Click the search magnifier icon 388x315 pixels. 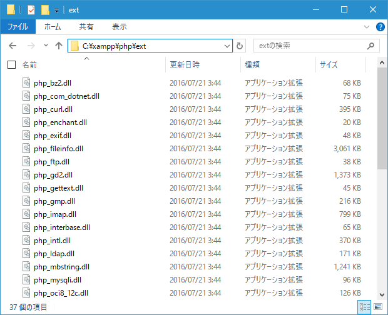(370, 46)
